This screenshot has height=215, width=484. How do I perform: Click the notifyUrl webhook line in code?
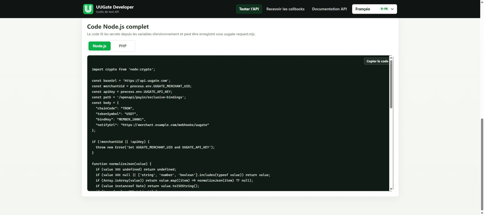pyautogui.click(x=152, y=125)
